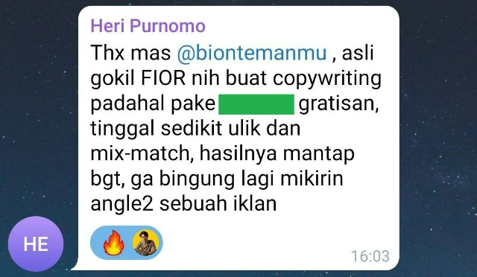This screenshot has width=477, height=277.
Task: Click the 16:03 message timestamp
Action: pos(370,256)
